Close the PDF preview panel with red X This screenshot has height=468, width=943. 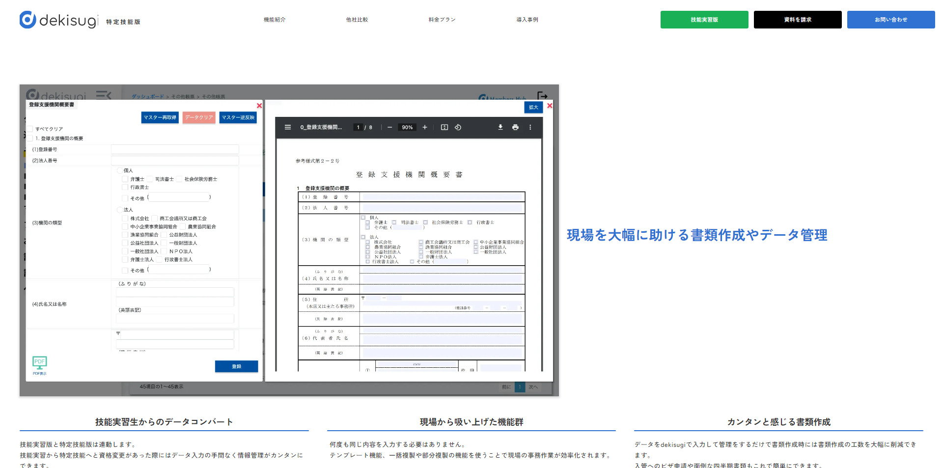tap(550, 106)
